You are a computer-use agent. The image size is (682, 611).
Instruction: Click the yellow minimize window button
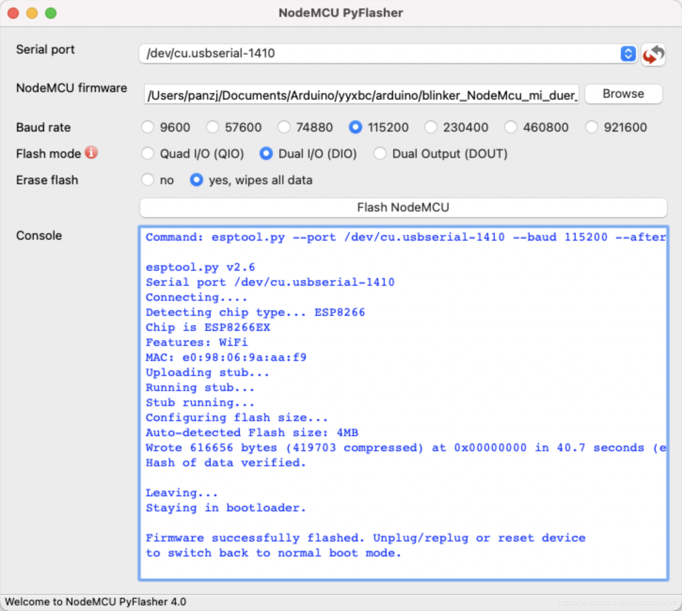(x=32, y=13)
